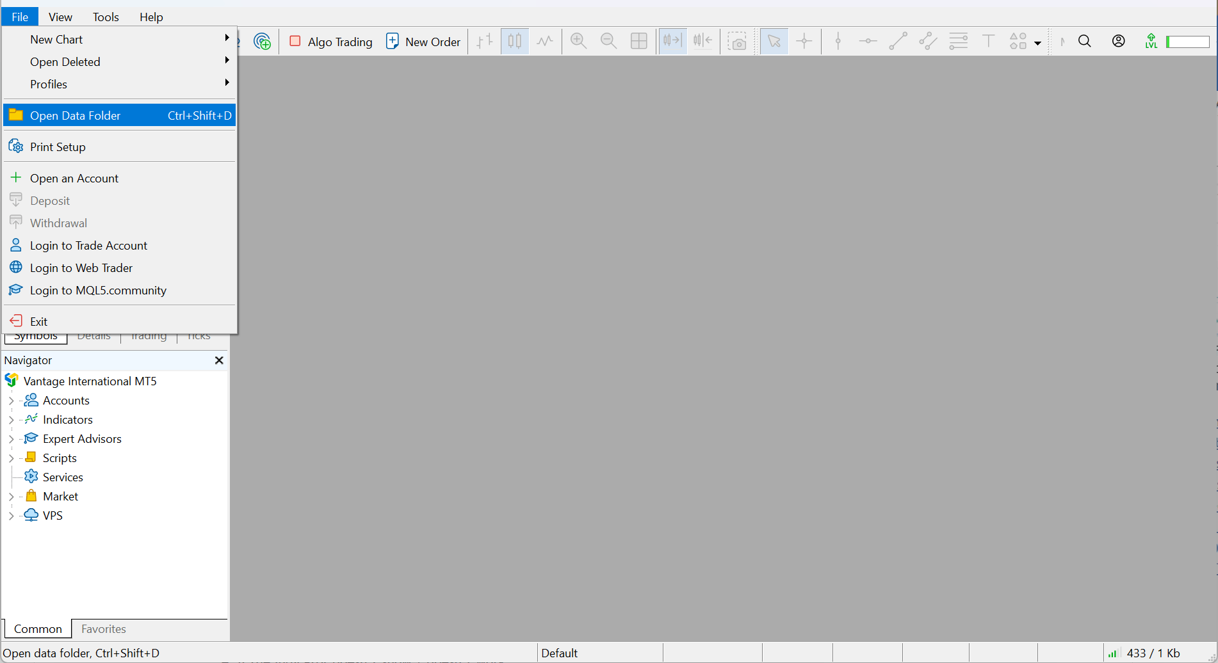Expand the Accounts tree node
The image size is (1218, 663).
tap(11, 401)
